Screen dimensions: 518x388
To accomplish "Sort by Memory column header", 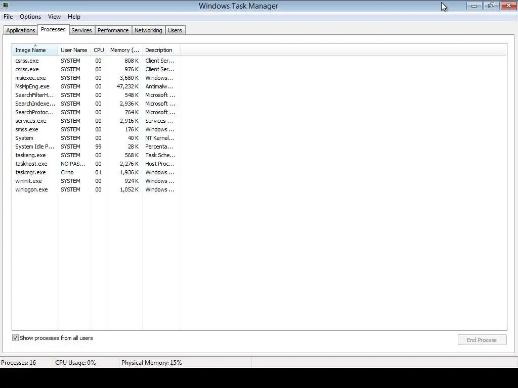I will coord(124,50).
